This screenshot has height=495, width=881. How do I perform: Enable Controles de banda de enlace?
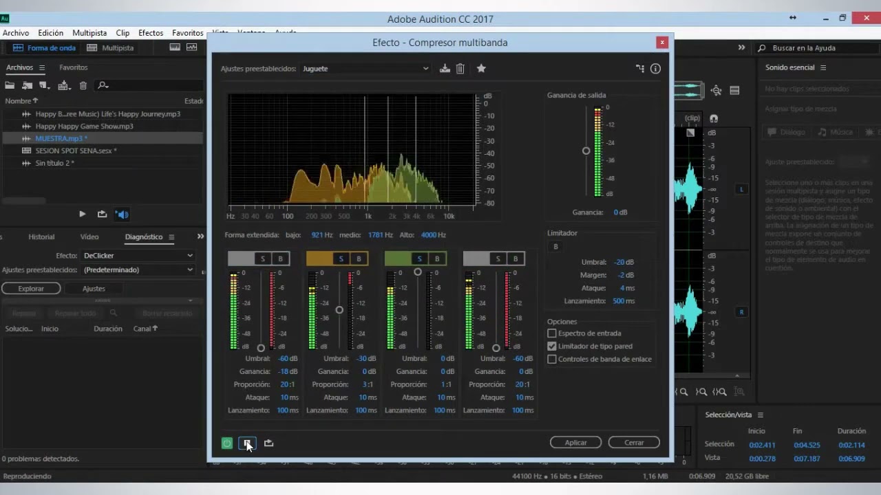point(552,360)
